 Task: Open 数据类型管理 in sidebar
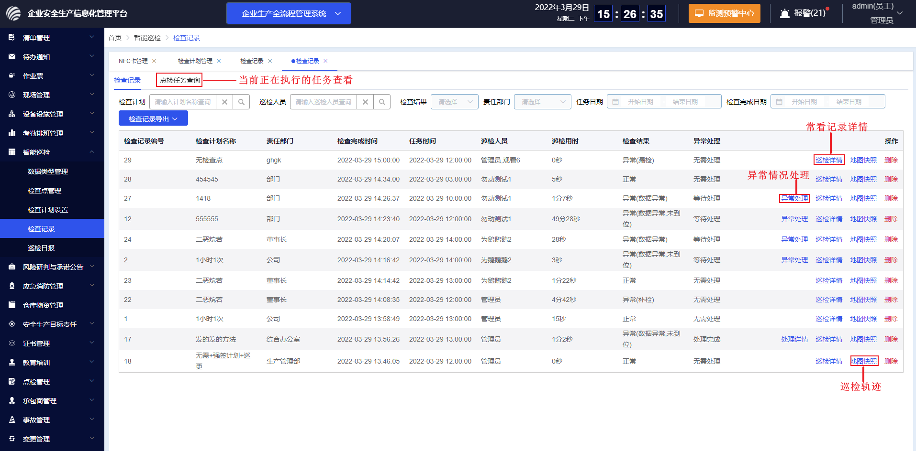48,171
